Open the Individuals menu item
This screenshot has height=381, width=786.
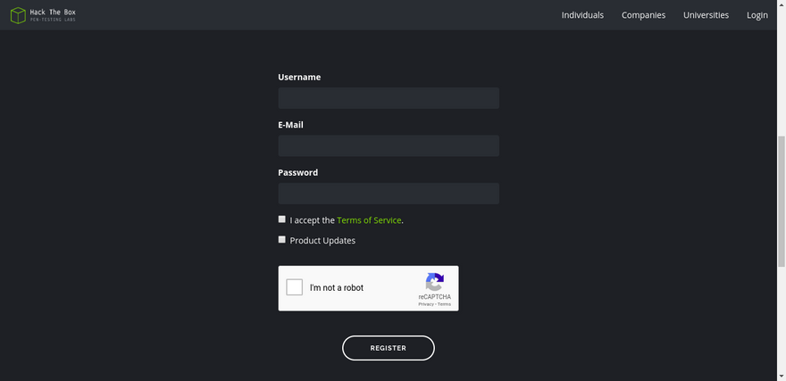coord(582,15)
